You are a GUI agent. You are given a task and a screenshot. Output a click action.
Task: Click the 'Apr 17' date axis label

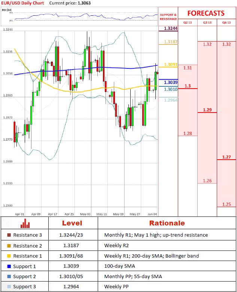point(52,214)
